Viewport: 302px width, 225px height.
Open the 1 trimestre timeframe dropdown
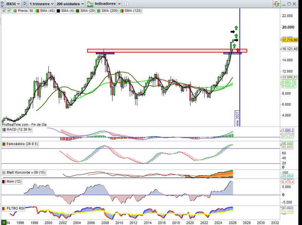42,4
